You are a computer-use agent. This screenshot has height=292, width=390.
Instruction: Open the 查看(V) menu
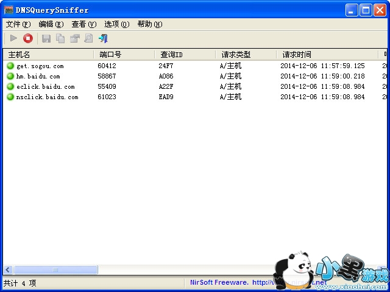pyautogui.click(x=83, y=24)
